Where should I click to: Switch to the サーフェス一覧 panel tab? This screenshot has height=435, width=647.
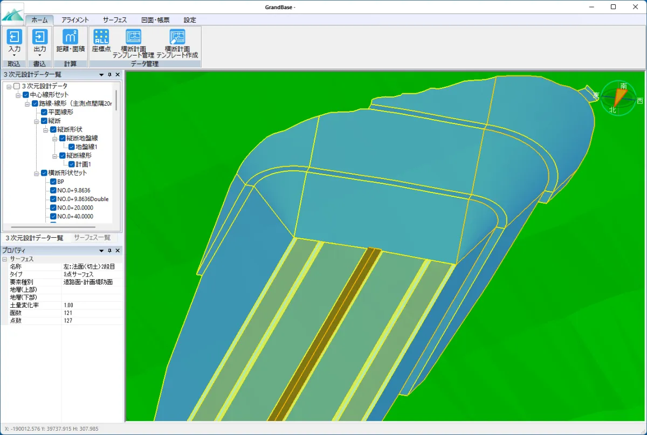[x=92, y=238]
